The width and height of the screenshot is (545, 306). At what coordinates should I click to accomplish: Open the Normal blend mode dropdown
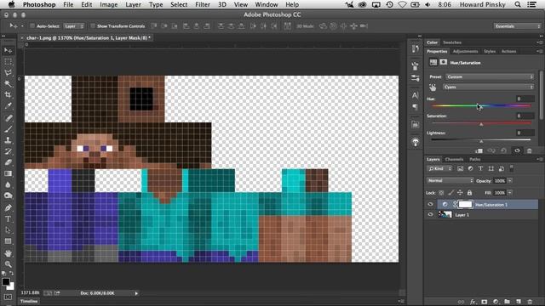click(450, 180)
